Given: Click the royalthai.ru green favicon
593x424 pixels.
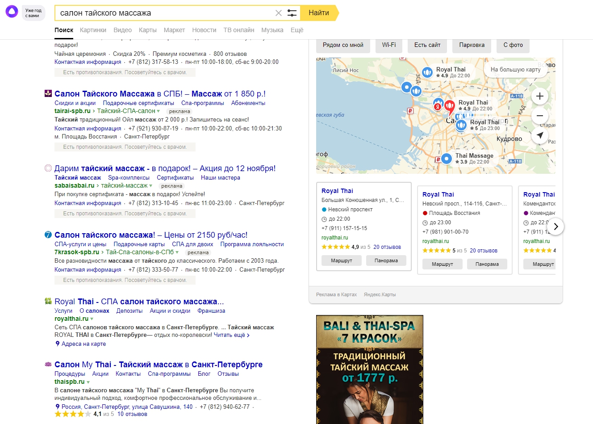Looking at the screenshot, I should click(48, 301).
